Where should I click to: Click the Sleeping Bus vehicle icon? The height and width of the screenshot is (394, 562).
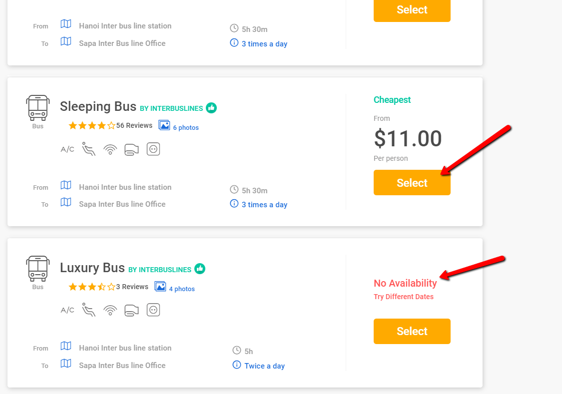tap(38, 107)
